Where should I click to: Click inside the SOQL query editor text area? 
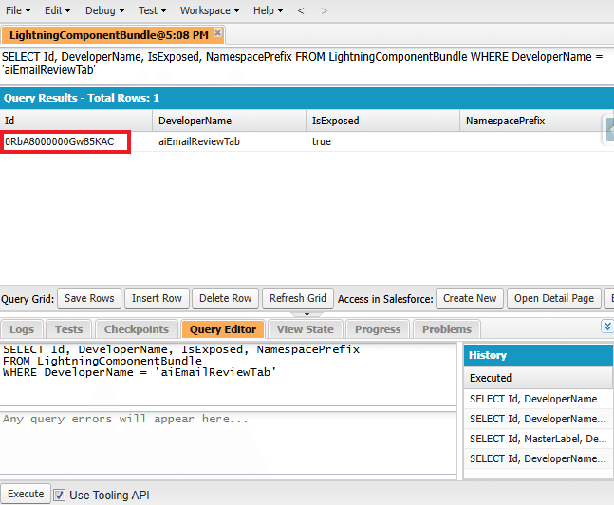(x=228, y=375)
